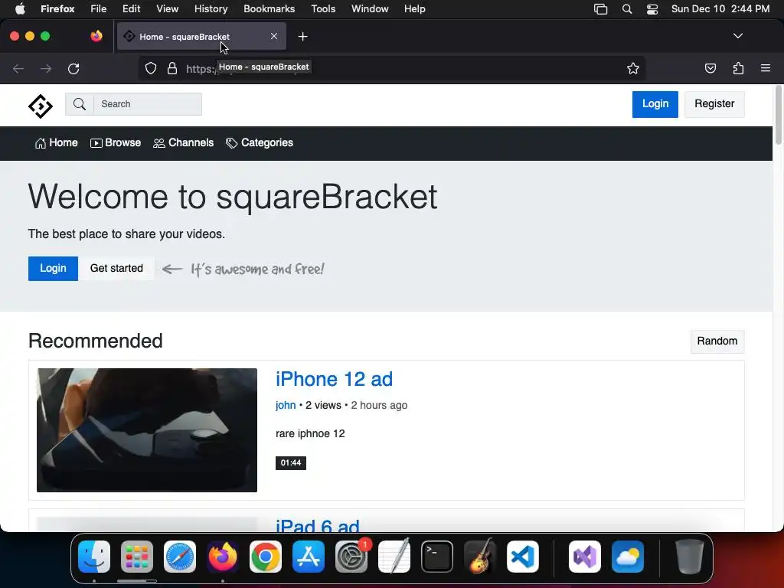Click the blue Login button in the header
784x588 pixels.
pyautogui.click(x=655, y=104)
